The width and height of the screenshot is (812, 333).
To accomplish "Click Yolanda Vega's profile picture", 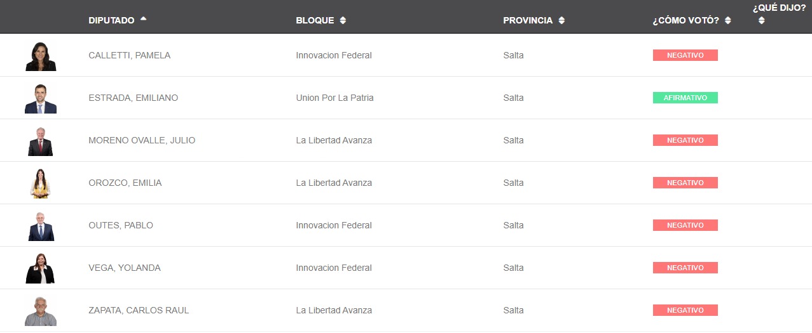I will tap(41, 268).
